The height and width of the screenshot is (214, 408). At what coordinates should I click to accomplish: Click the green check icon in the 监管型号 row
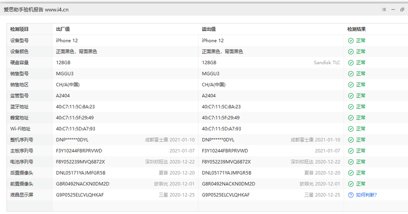click(x=351, y=96)
